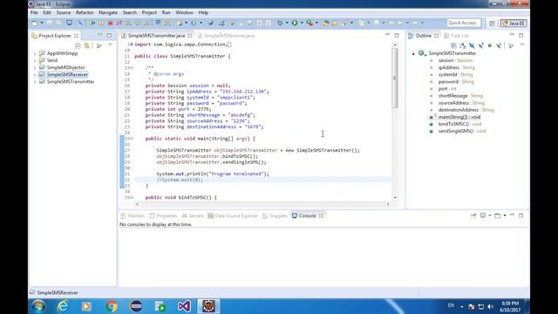Collapse all in Outline toolbar
The width and height of the screenshot is (558, 314).
453,45
